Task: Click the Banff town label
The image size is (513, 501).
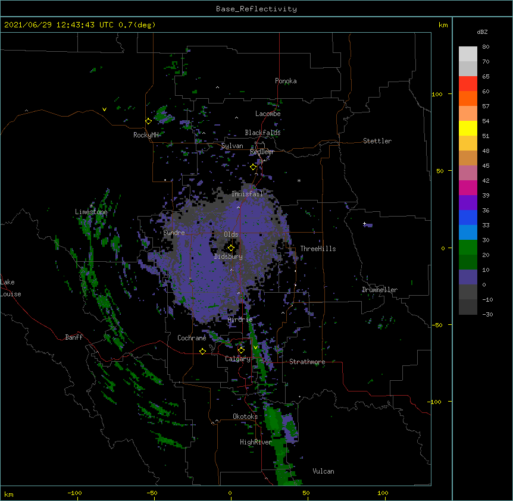Action: [74, 337]
